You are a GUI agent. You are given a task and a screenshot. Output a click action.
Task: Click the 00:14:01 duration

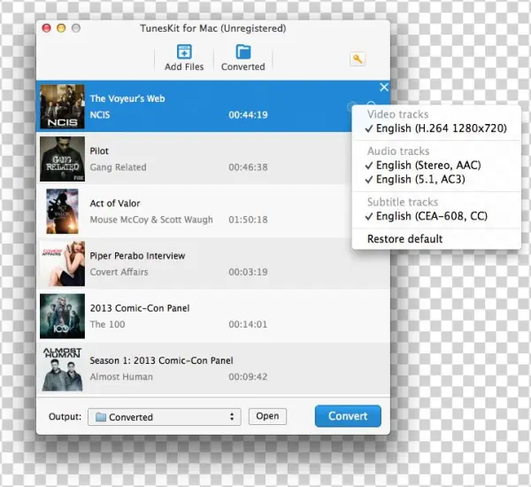248,324
